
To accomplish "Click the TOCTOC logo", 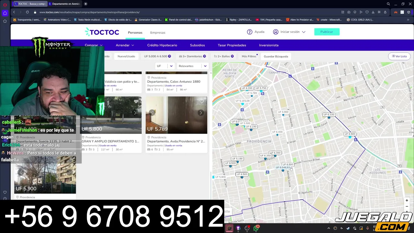I will [x=102, y=32].
